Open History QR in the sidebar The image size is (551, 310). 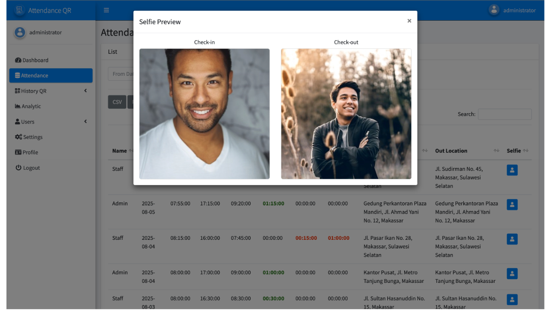(x=51, y=91)
